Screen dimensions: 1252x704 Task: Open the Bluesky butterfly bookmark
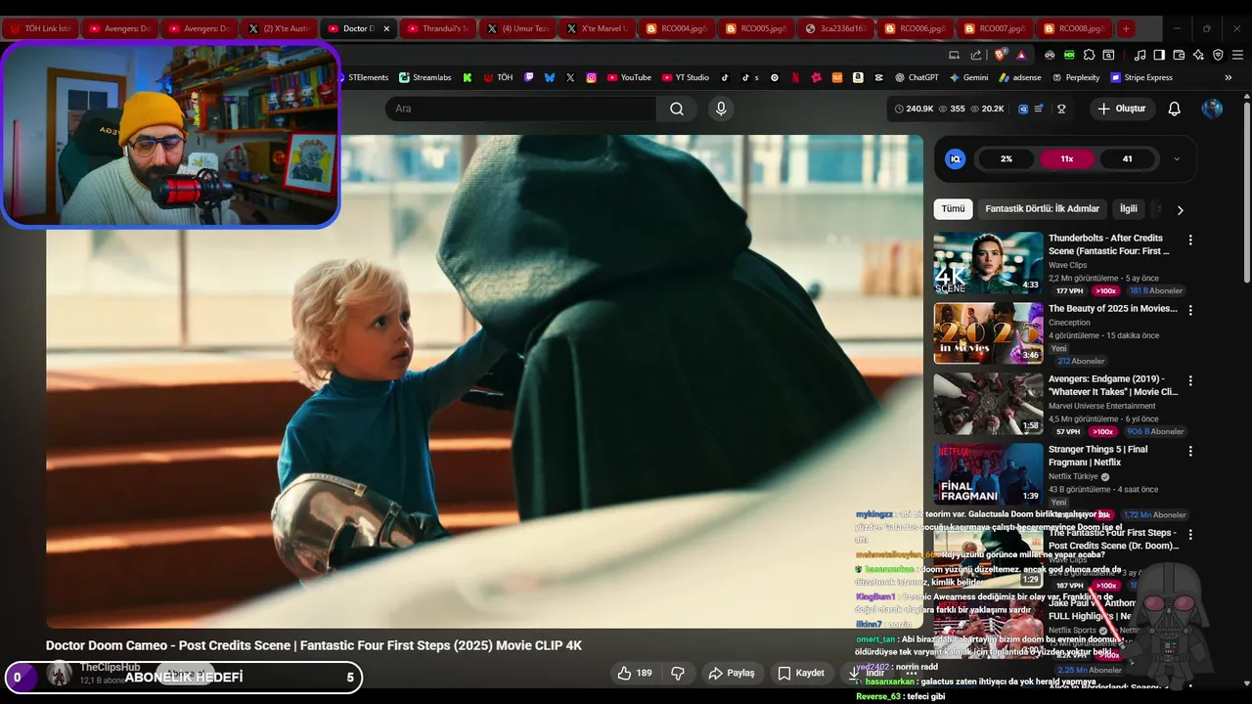click(550, 77)
